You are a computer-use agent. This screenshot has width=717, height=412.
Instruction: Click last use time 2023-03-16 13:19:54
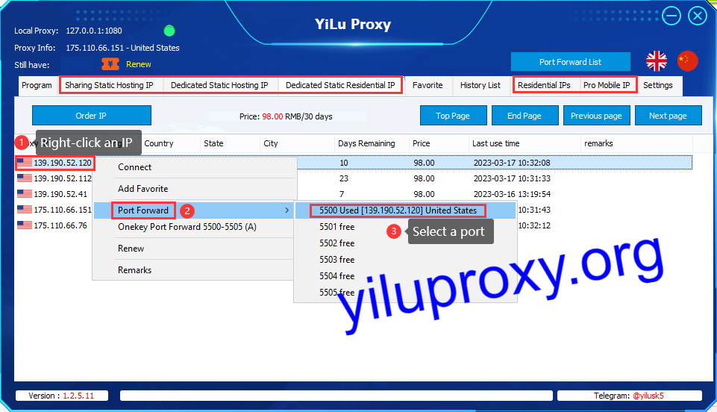pos(512,194)
